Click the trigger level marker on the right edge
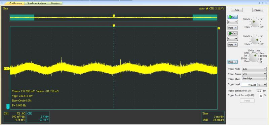The height and width of the screenshot is (125, 269). 219,28
